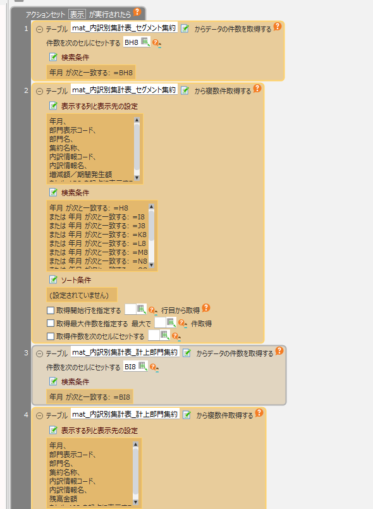Viewport: 373px width, 509px height.
Task: Enable 取得件数を次のセルにセットする checkbox
Action: click(51, 336)
